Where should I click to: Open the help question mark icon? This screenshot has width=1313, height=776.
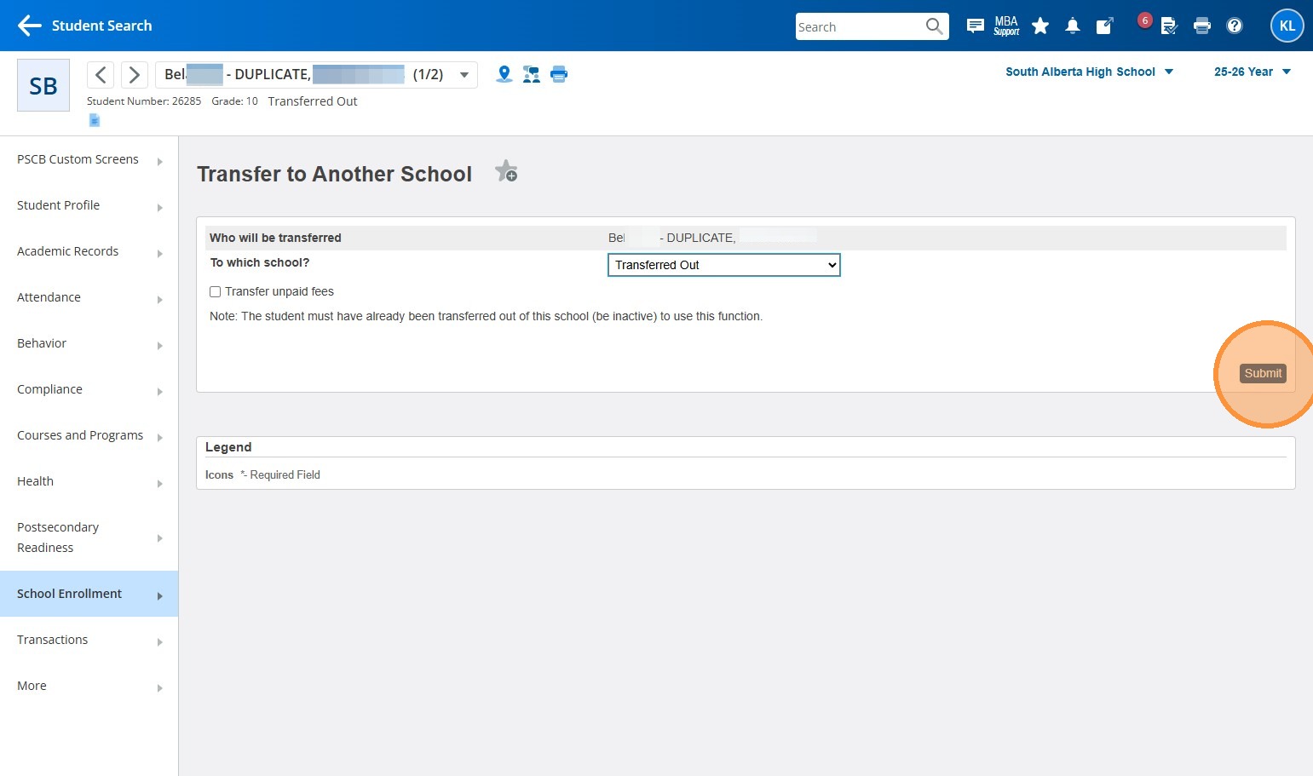tap(1235, 26)
